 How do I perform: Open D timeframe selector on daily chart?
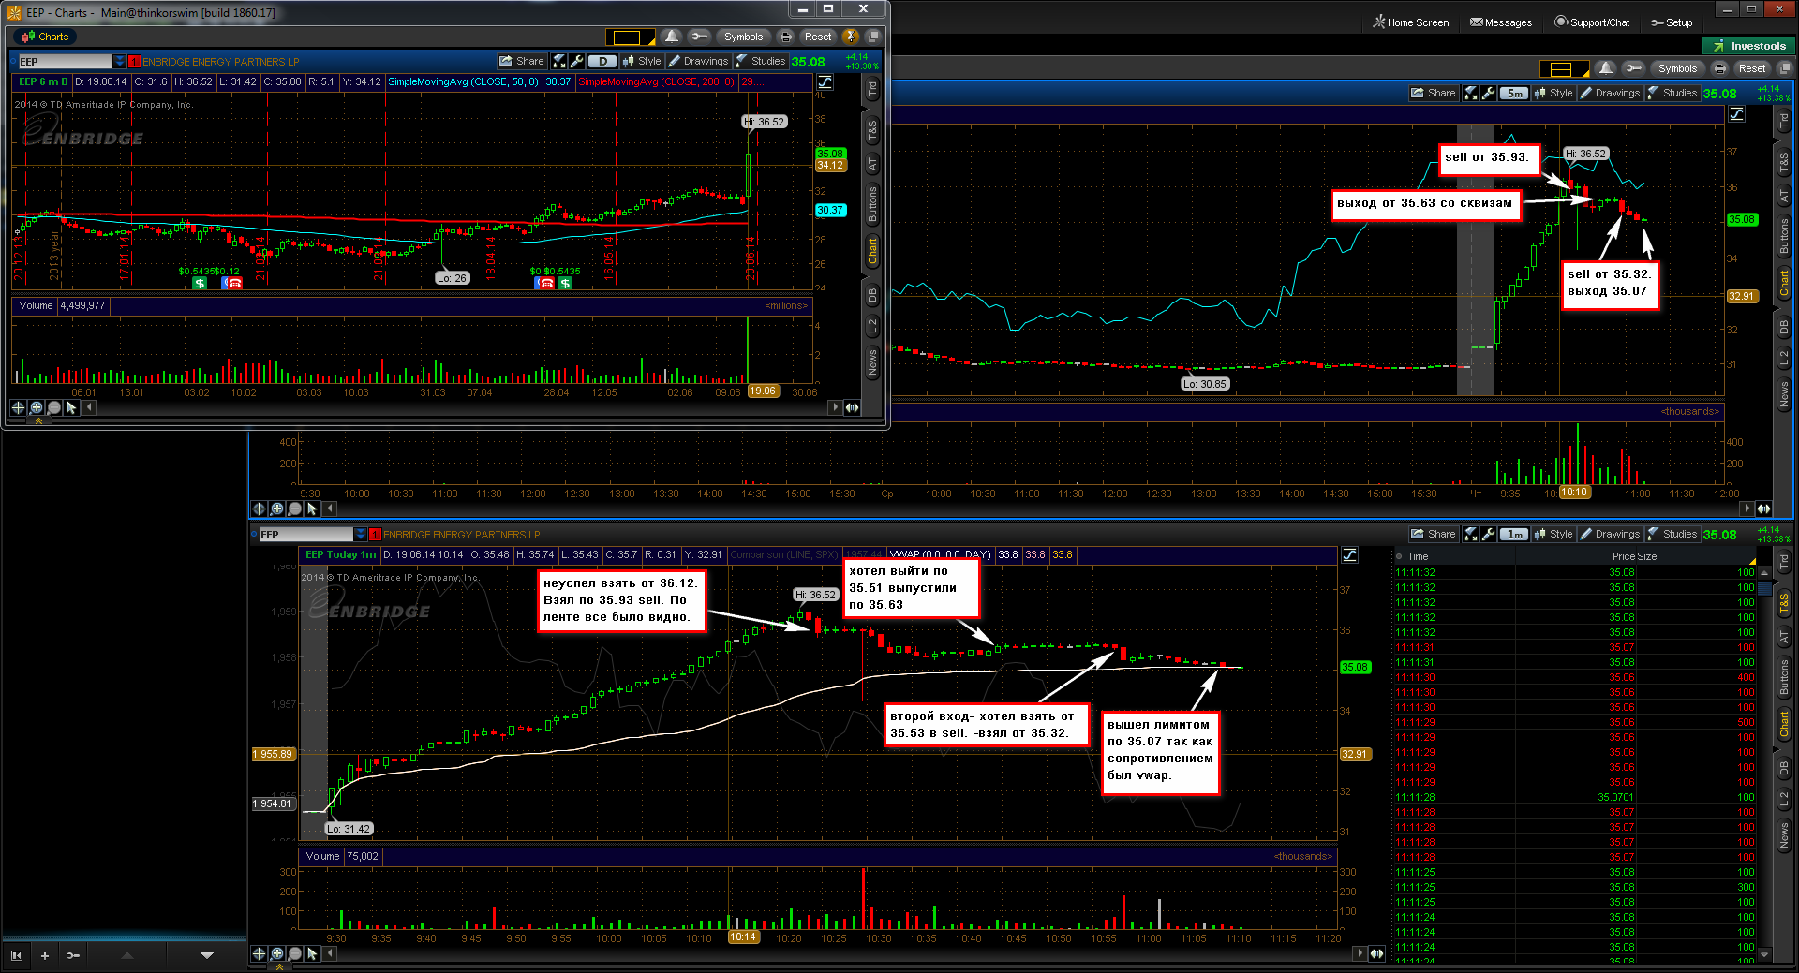click(x=602, y=61)
